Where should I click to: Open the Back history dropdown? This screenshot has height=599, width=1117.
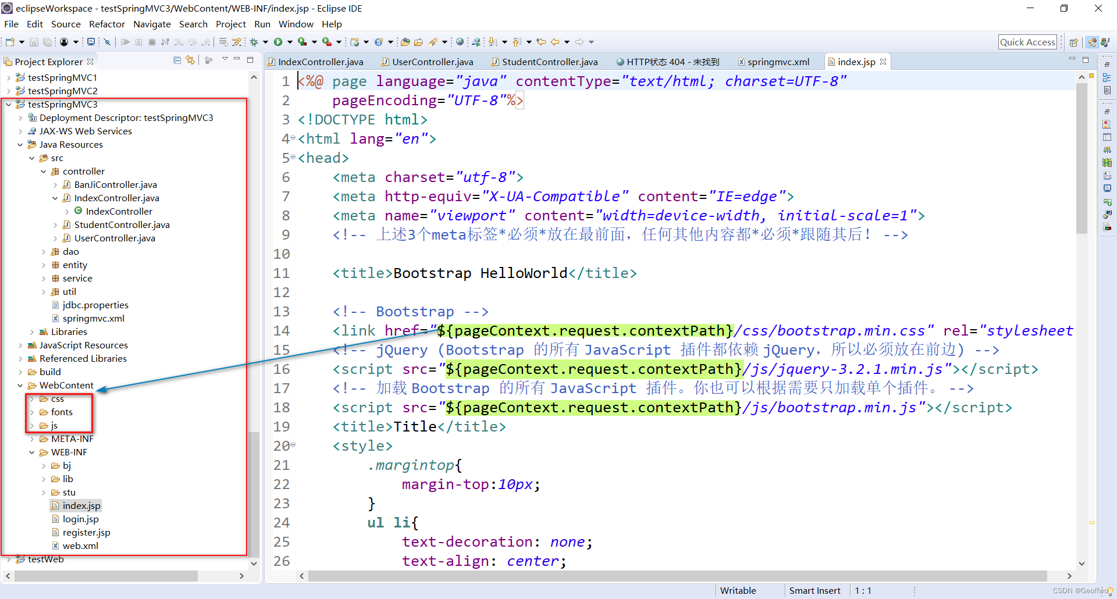click(x=567, y=42)
